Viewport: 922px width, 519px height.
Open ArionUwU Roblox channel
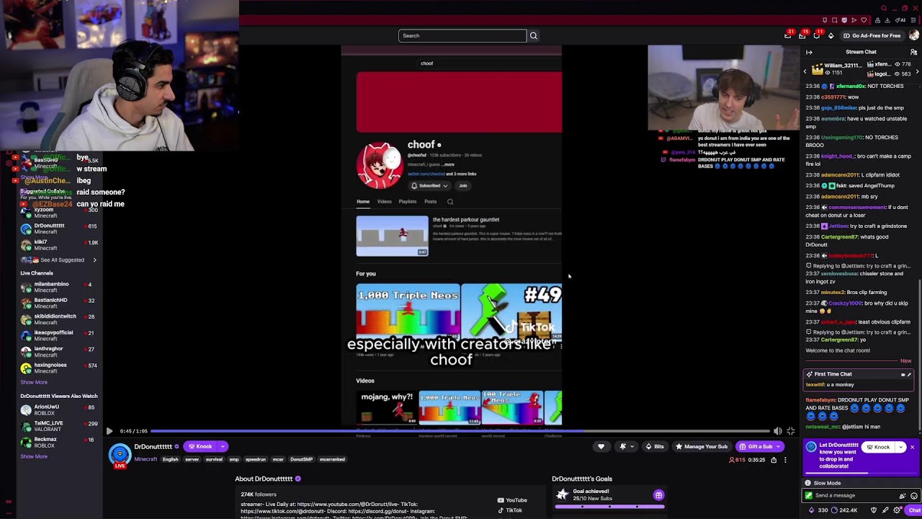click(58, 410)
